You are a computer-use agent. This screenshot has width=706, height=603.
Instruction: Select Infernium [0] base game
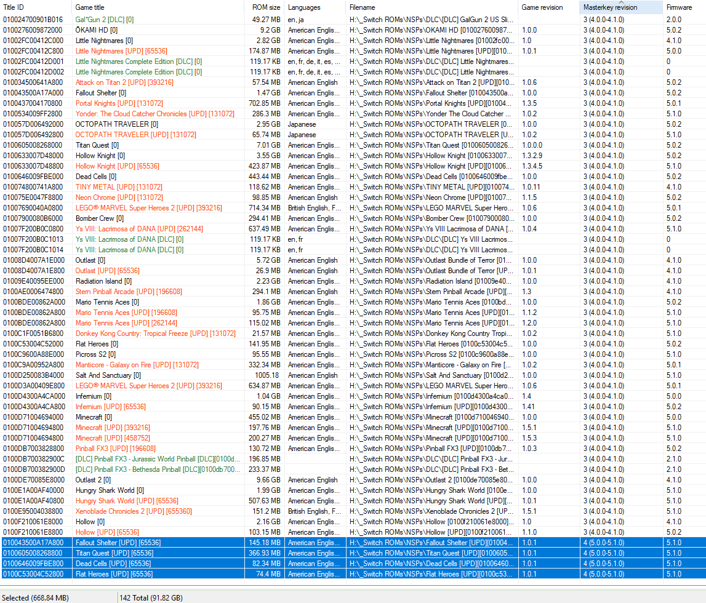(93, 396)
